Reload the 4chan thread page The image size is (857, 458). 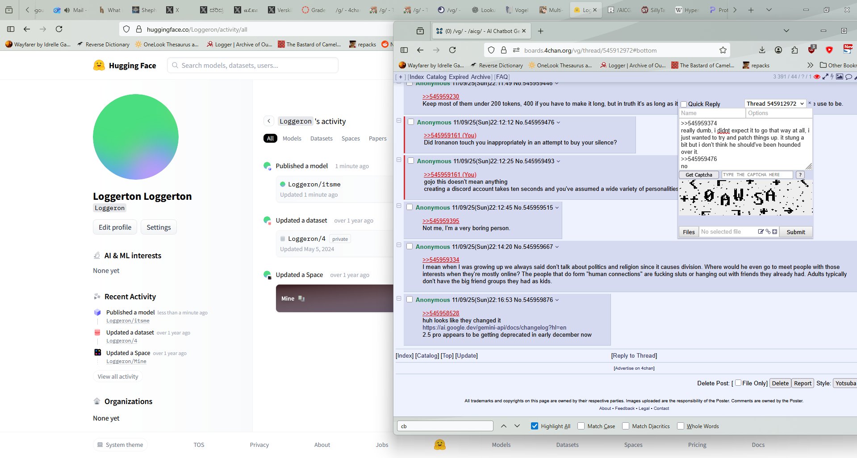(452, 50)
